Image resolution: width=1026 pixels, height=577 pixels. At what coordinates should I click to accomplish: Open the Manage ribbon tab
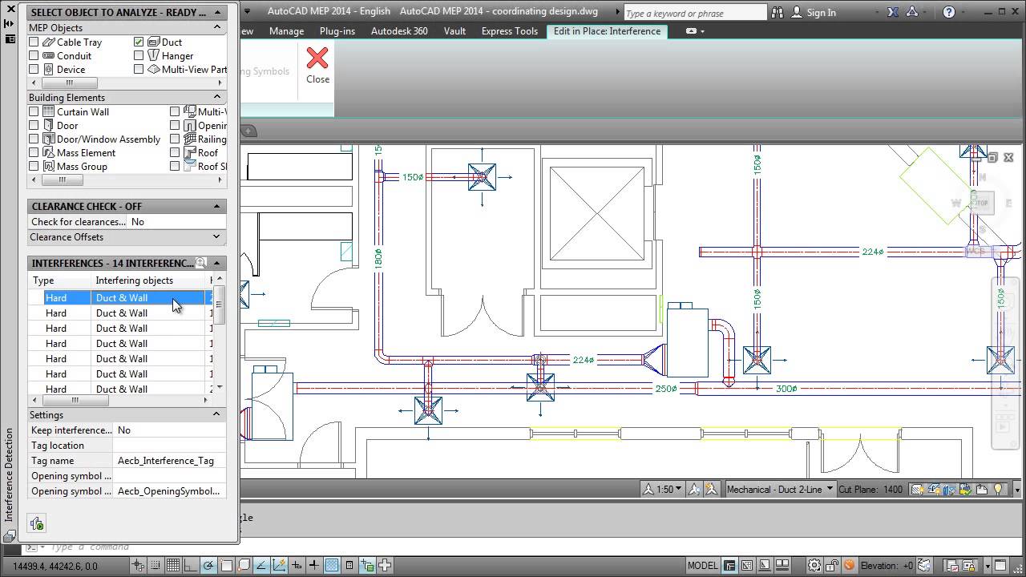coord(286,31)
